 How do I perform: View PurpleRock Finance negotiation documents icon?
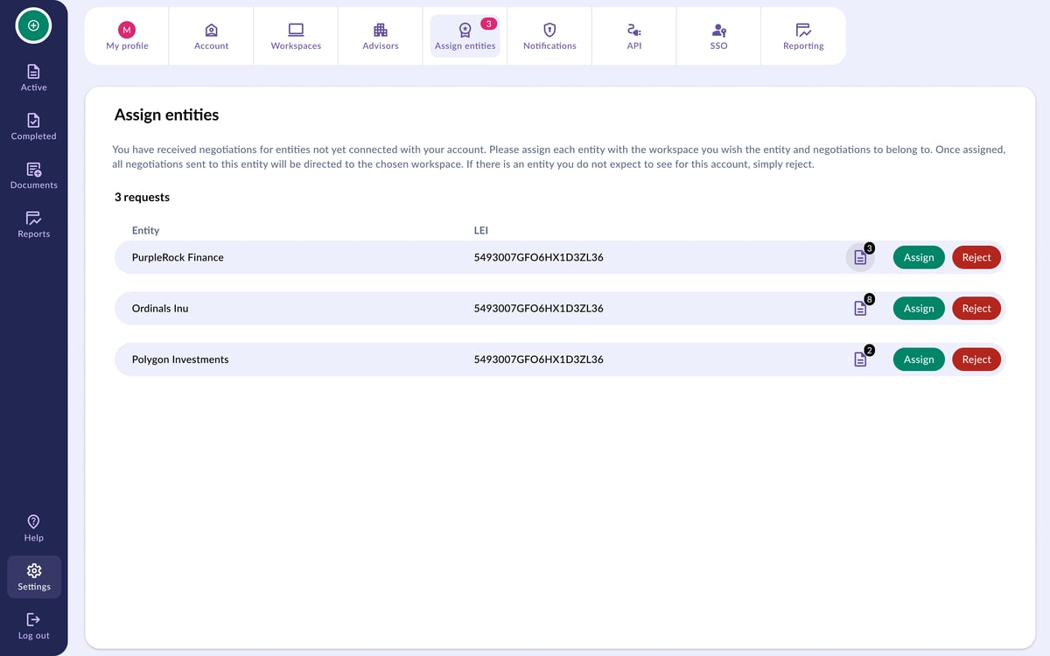click(860, 257)
